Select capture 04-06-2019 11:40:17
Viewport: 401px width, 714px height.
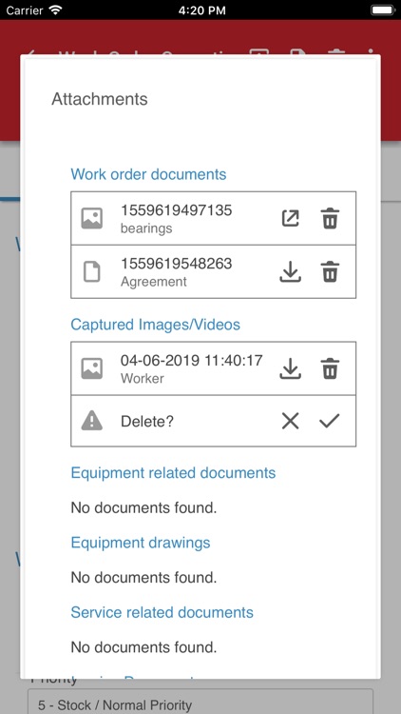[x=191, y=360]
